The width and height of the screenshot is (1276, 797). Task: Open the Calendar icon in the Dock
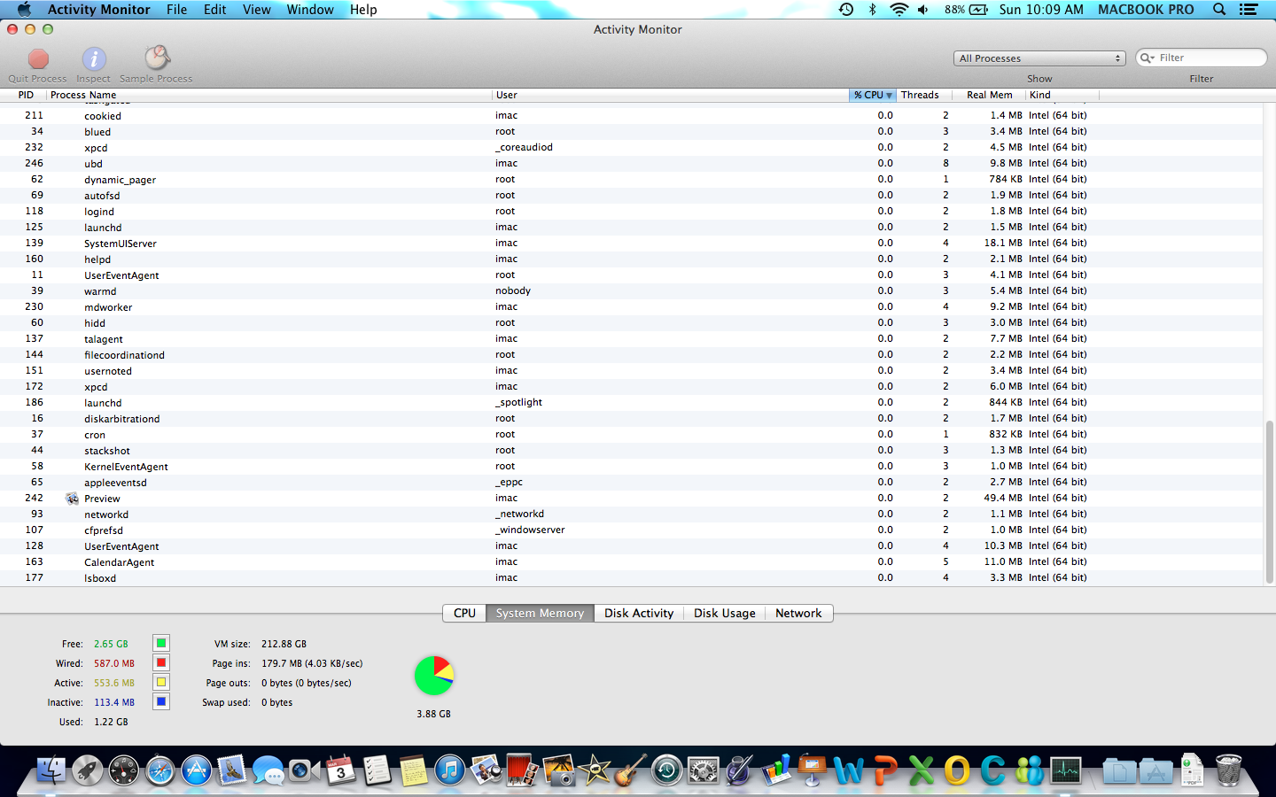340,770
